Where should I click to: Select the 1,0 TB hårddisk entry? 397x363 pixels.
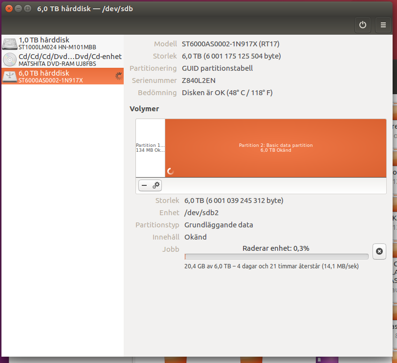(x=63, y=43)
